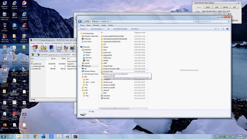Click the Değiştirme tarihi column header
Image resolution: width=247 pixels, height=139 pixels.
(x=140, y=32)
